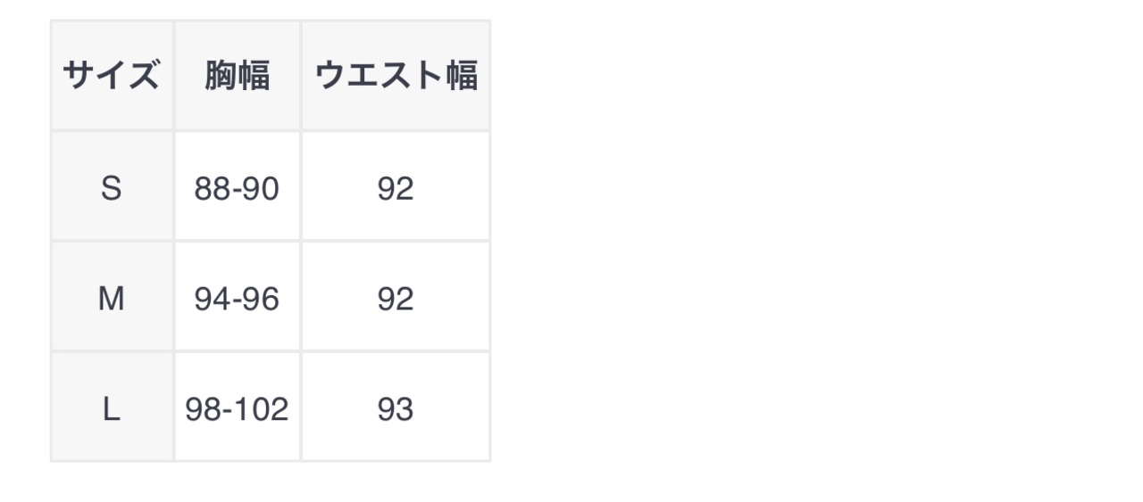Click the ズ character in サイズ header
This screenshot has height=502, width=1143.
pyautogui.click(x=144, y=76)
